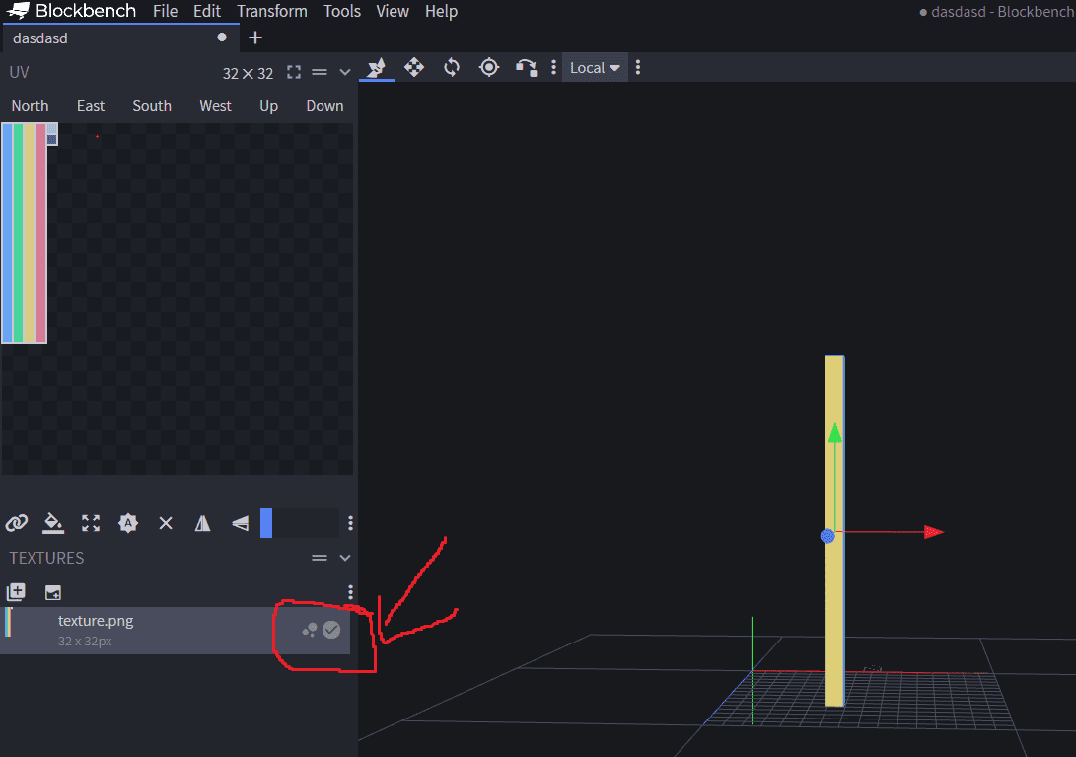Viewport: 1076px width, 757px height.
Task: Select the Rotate tool
Action: coord(452,67)
